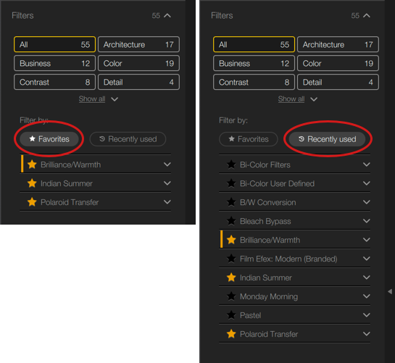Choose the Contrast category in right panel
This screenshot has width=395, height=363.
point(254,82)
